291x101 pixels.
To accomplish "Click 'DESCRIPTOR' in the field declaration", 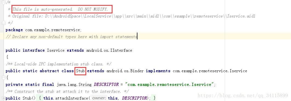I will (106, 85).
